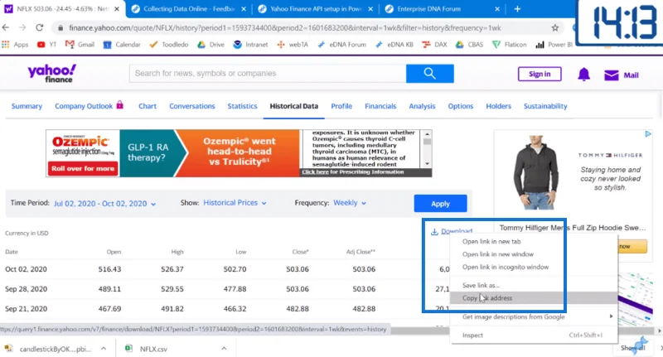Open the Conversations tab
The image size is (663, 357).
click(192, 106)
